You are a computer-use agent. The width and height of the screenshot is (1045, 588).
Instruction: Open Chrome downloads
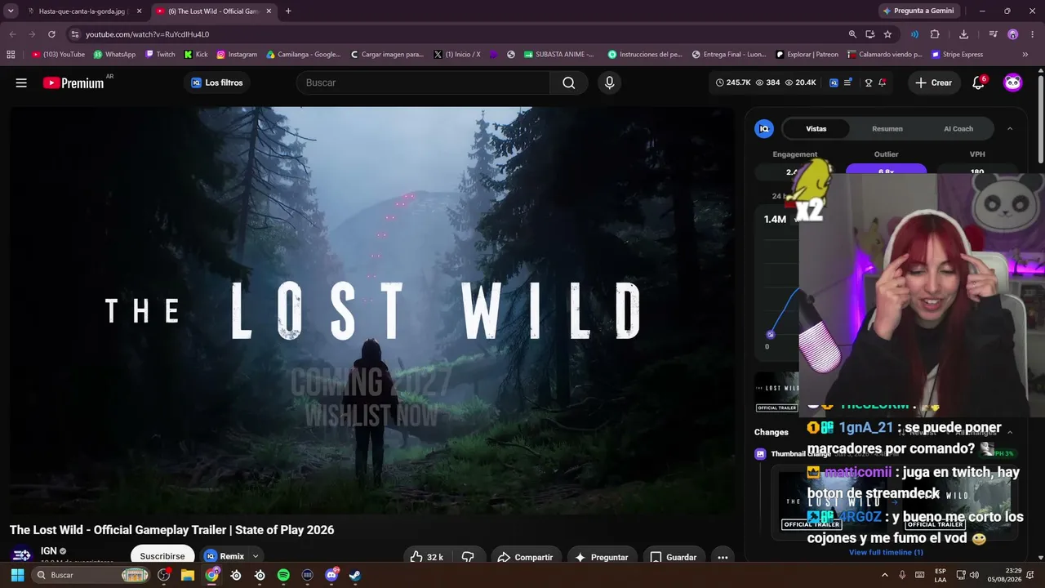[x=964, y=34]
